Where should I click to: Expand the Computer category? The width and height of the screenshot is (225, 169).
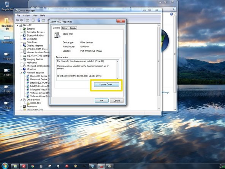[x=21, y=39]
